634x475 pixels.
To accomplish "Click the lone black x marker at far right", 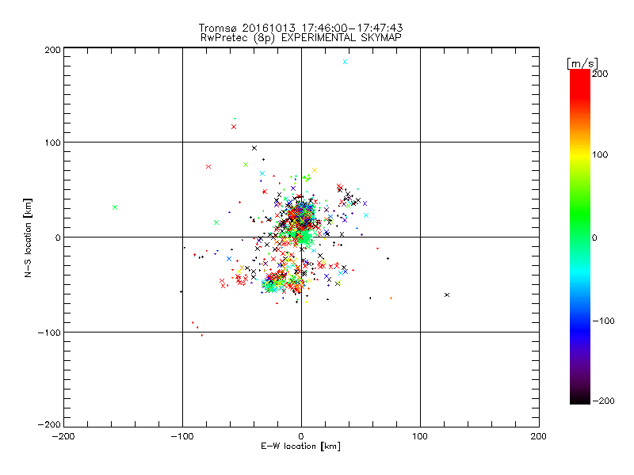I will pos(447,295).
